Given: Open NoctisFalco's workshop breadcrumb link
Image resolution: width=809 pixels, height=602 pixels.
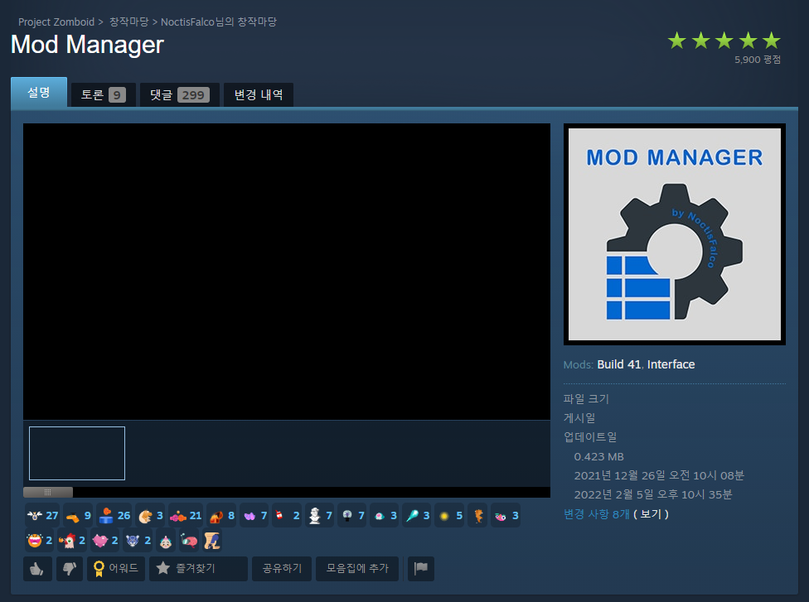Looking at the screenshot, I should coord(219,22).
